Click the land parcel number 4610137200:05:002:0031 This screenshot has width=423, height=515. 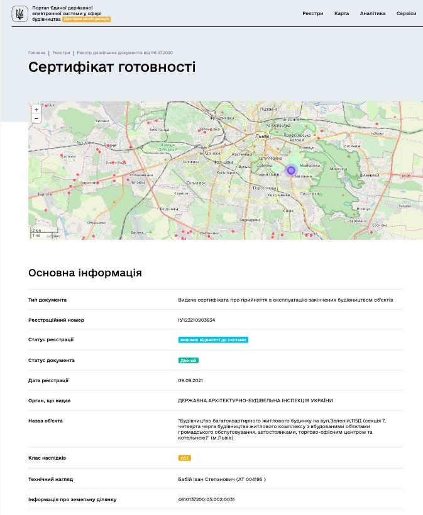(x=206, y=499)
